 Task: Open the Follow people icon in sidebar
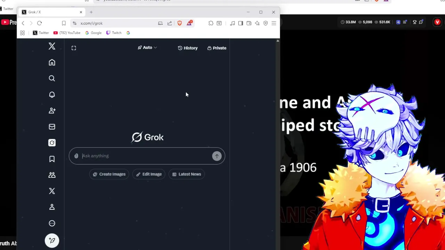(52, 110)
